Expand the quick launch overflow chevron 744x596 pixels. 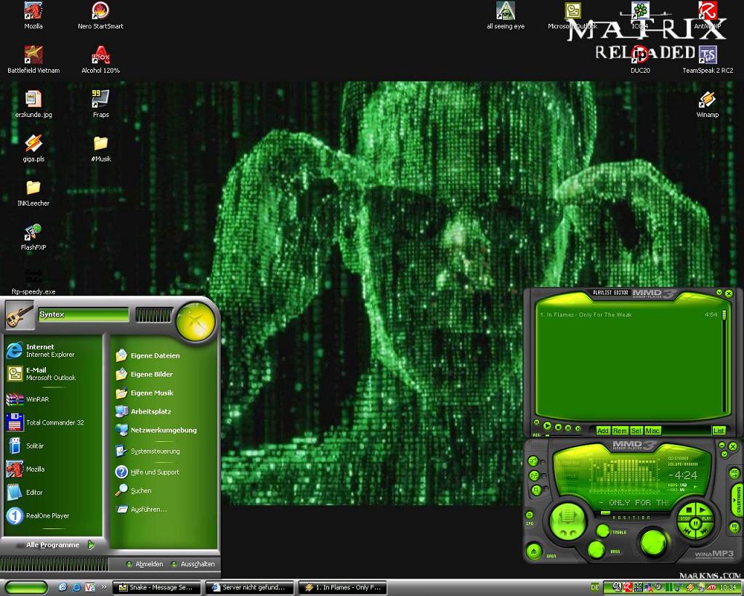[103, 587]
